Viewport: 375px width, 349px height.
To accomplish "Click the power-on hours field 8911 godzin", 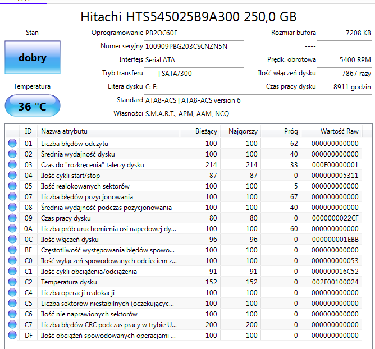I will pyautogui.click(x=344, y=87).
